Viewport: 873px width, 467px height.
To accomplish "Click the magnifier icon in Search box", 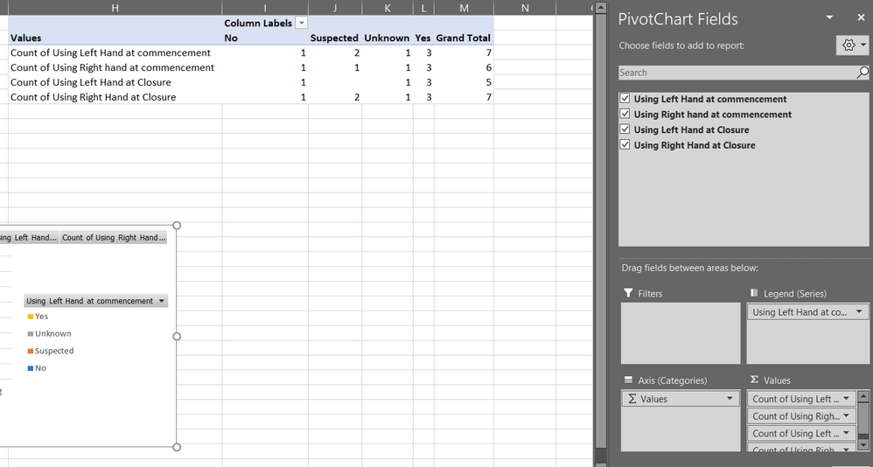I will click(x=862, y=73).
